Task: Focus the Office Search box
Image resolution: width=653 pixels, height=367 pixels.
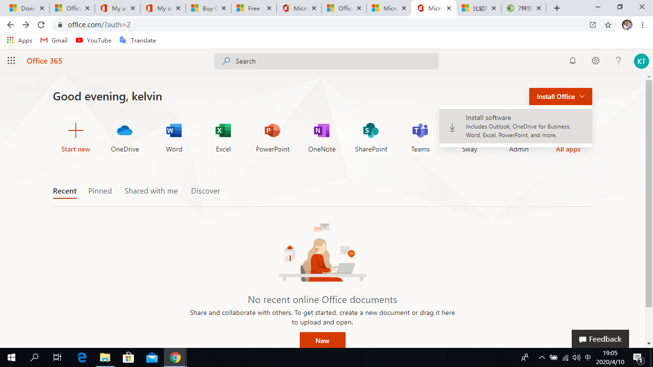Action: point(326,61)
